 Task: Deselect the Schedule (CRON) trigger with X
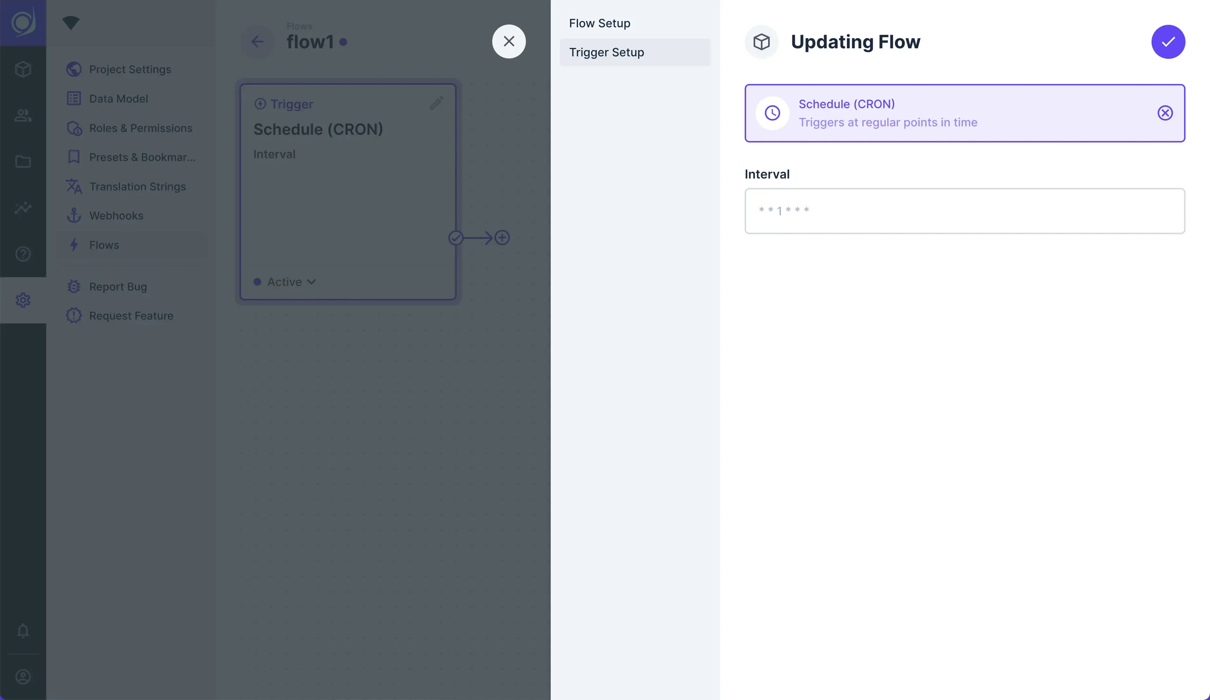click(1165, 113)
